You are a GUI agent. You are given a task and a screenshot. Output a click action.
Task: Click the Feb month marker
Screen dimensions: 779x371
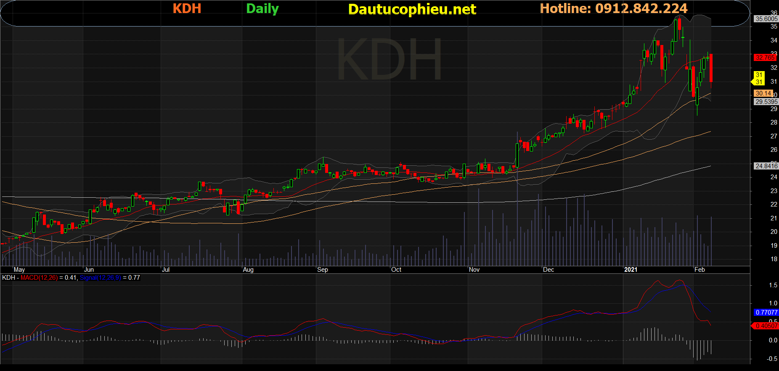[x=699, y=270]
